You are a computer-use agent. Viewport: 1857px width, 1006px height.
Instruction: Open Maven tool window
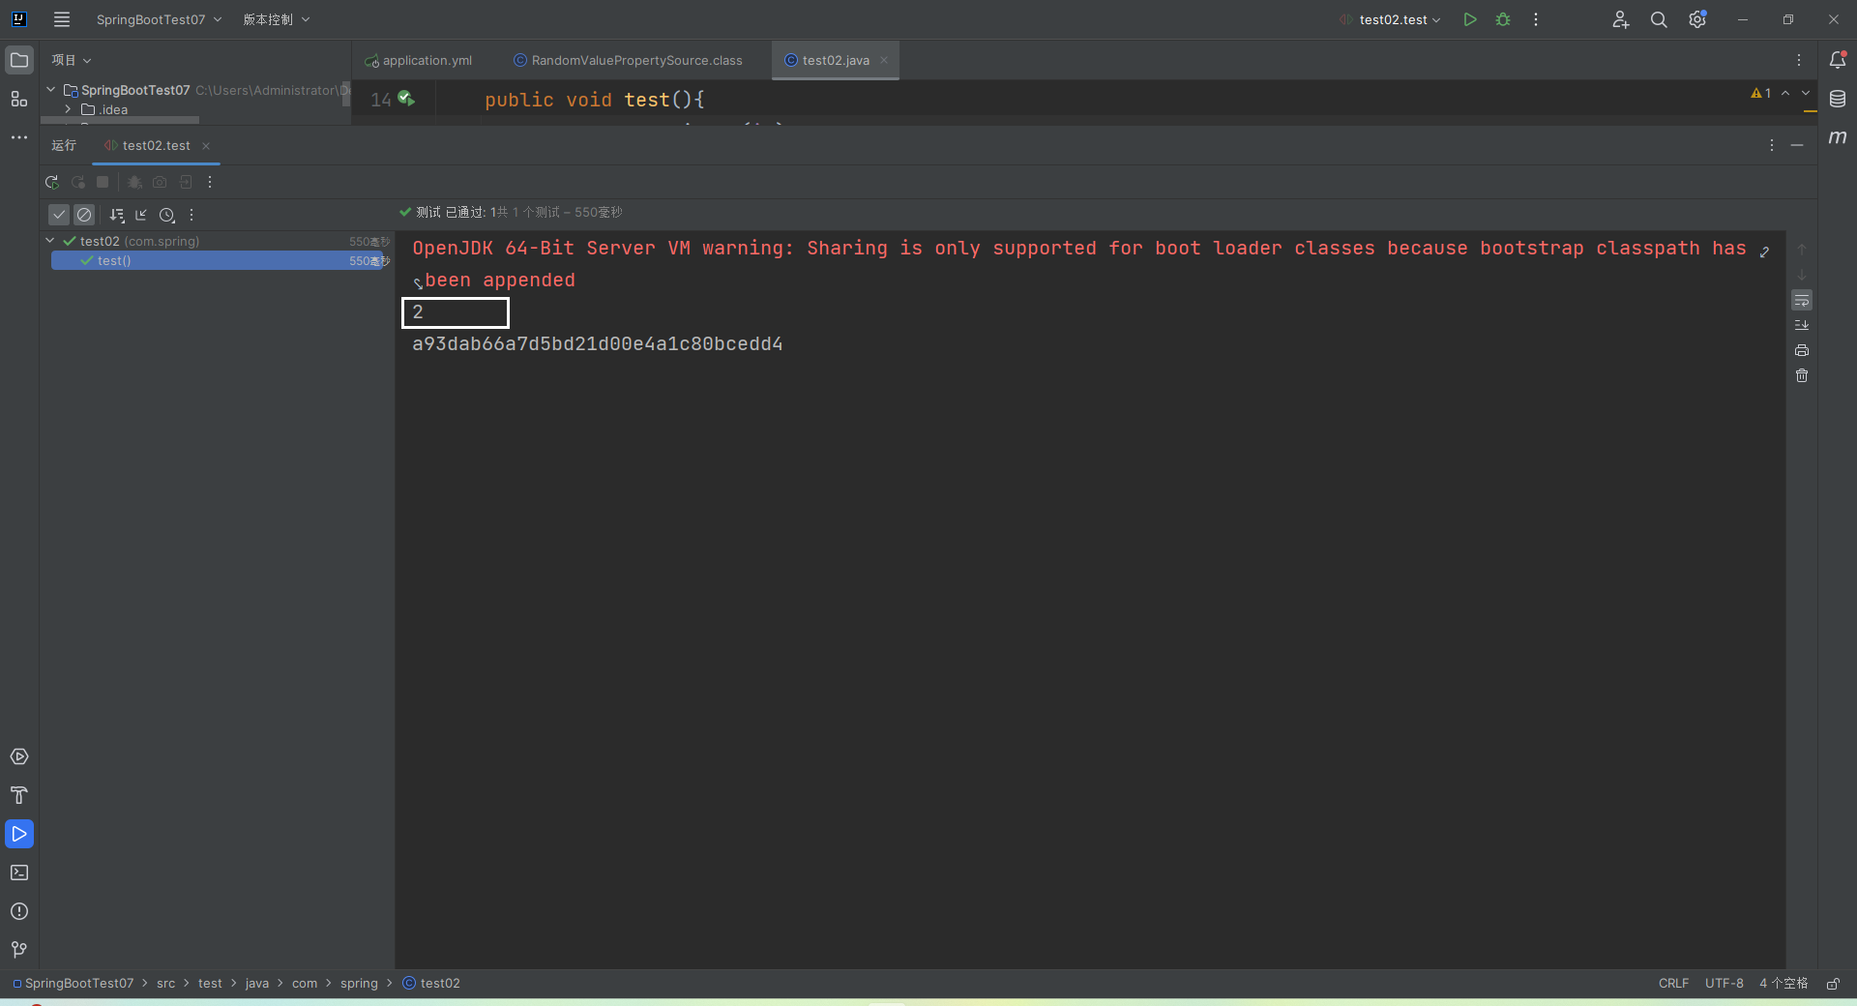coord(1838,137)
